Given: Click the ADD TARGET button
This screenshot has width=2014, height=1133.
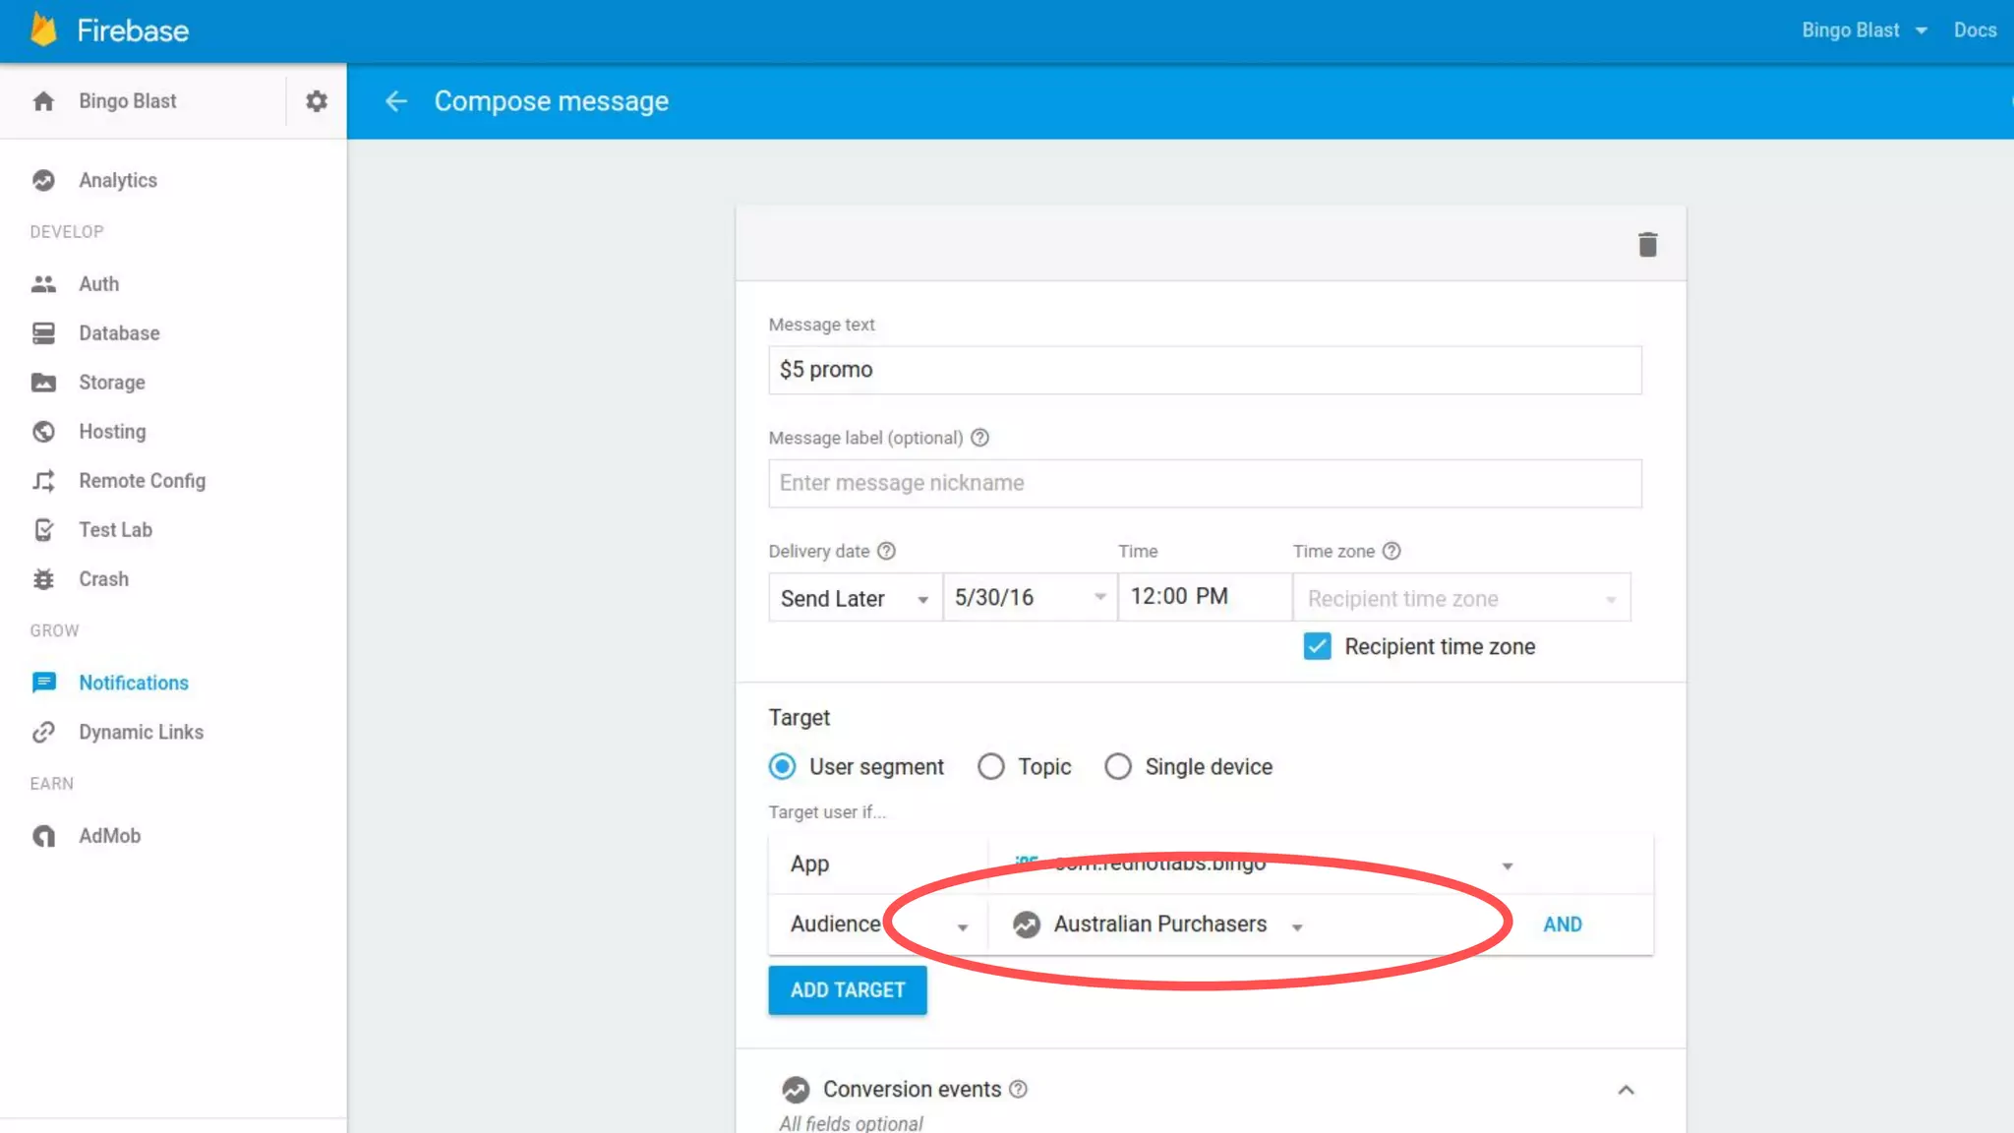Looking at the screenshot, I should click(x=847, y=989).
